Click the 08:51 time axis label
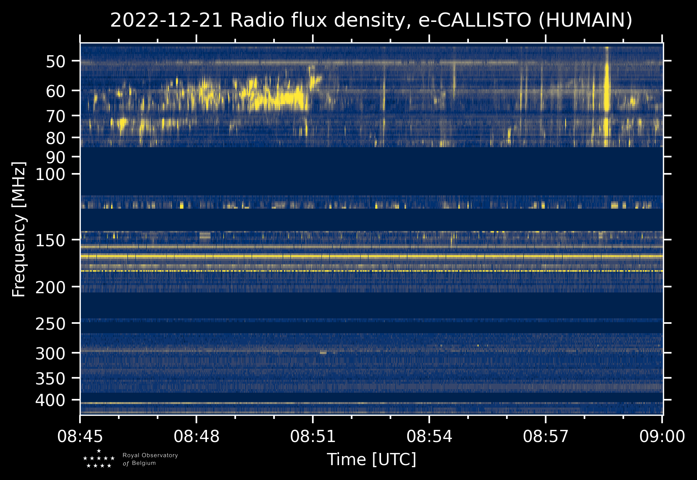The width and height of the screenshot is (697, 480). coord(313,436)
